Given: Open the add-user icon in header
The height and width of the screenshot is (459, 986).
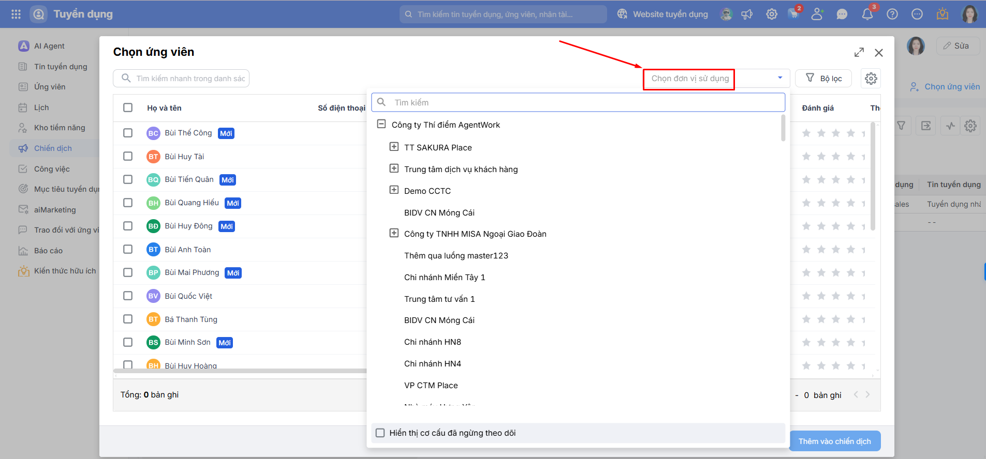Looking at the screenshot, I should point(817,14).
